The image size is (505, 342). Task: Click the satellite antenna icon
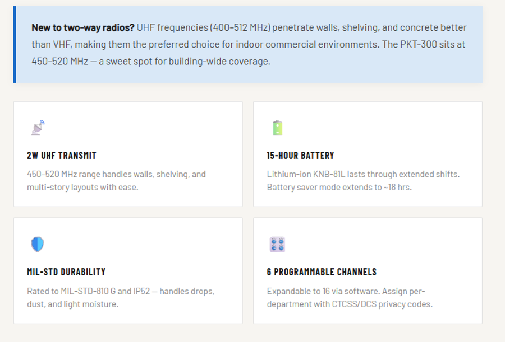tap(38, 128)
